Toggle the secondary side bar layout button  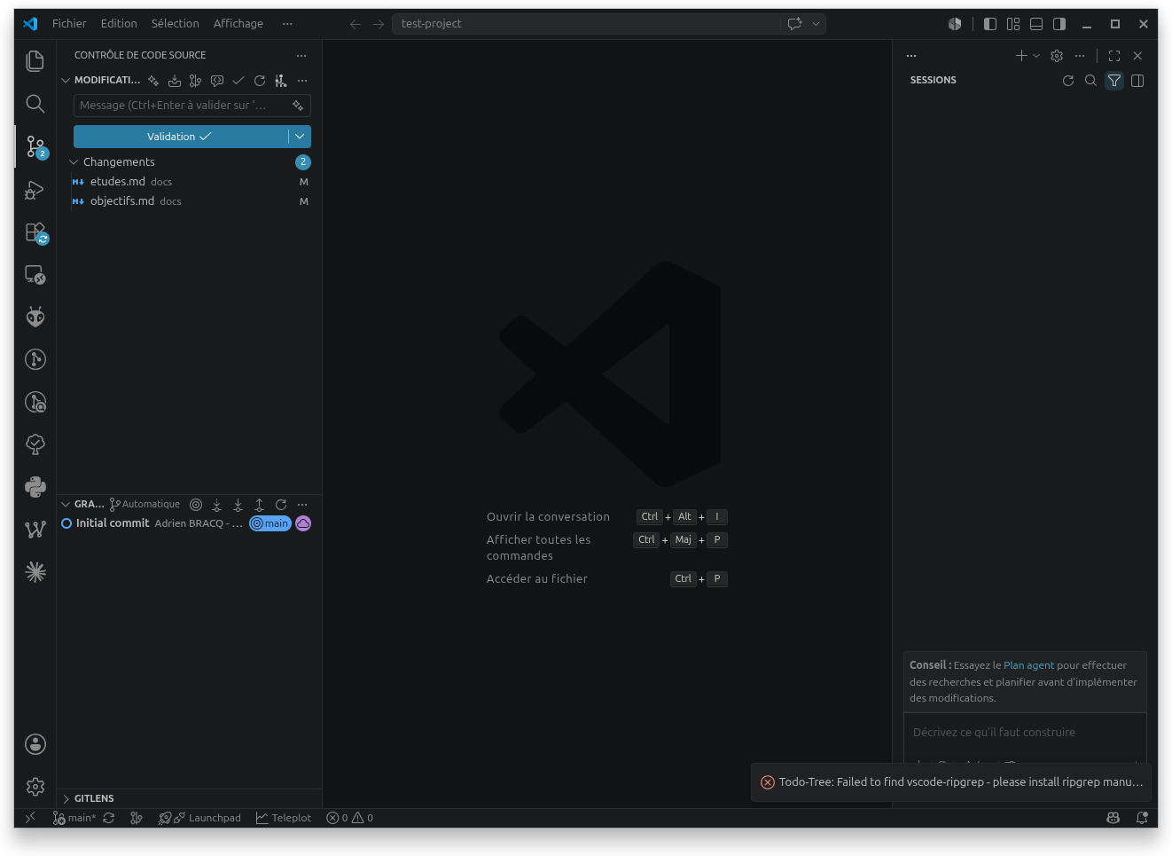pyautogui.click(x=1059, y=24)
